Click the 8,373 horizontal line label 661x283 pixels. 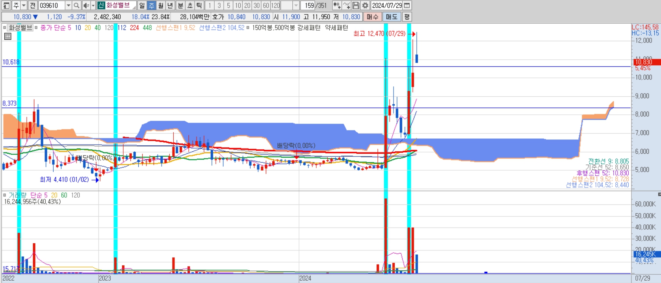(9, 103)
